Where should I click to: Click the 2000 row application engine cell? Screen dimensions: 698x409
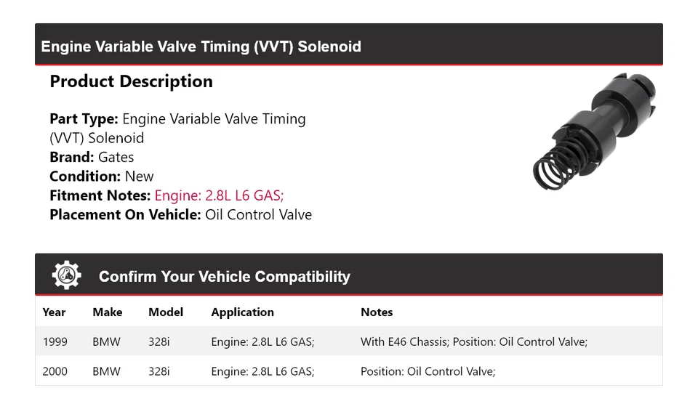262,371
